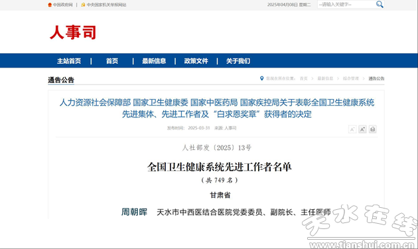The height and width of the screenshot is (249, 418).
Task: Open the 关于我们 navigation item
Action: pos(238,61)
